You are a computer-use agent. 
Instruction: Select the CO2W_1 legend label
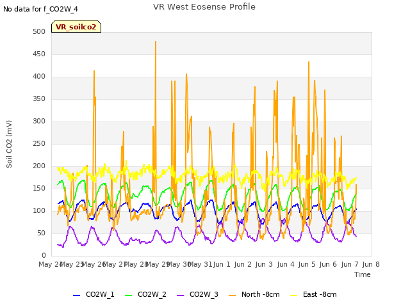pos(100,294)
